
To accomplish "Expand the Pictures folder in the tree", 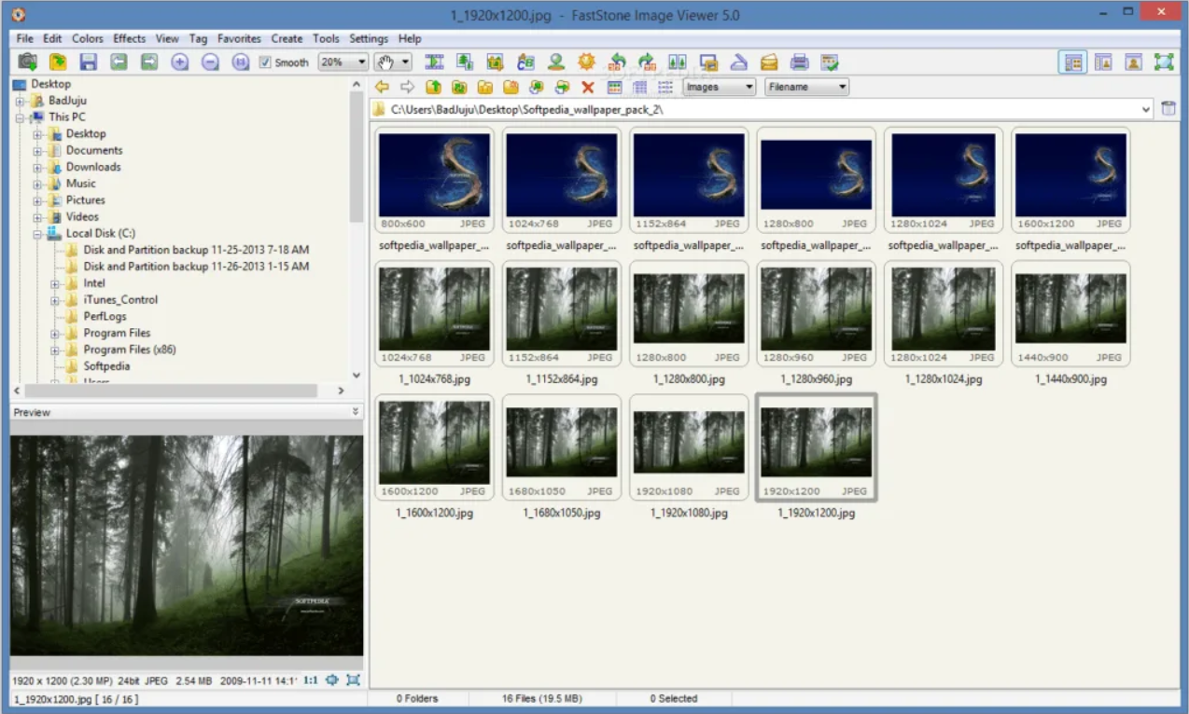I will click(35, 199).
